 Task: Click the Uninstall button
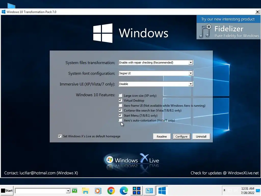click(201, 137)
